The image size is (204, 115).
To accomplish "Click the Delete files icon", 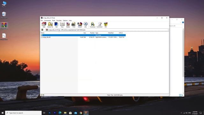I will click(x=68, y=25).
